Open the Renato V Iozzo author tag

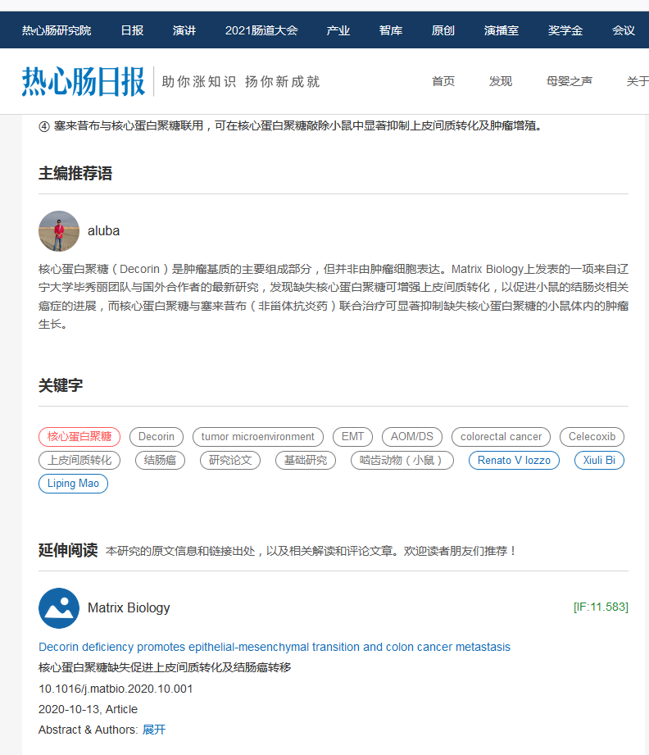pos(514,460)
